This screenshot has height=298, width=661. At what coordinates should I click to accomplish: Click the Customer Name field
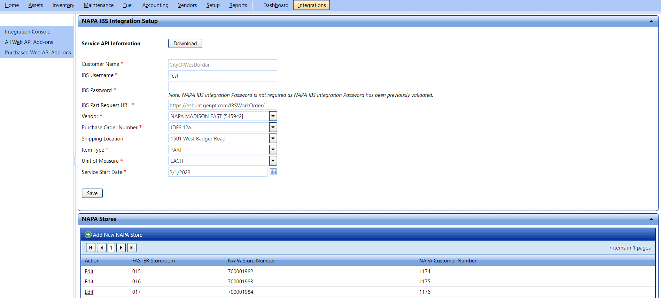coord(223,64)
